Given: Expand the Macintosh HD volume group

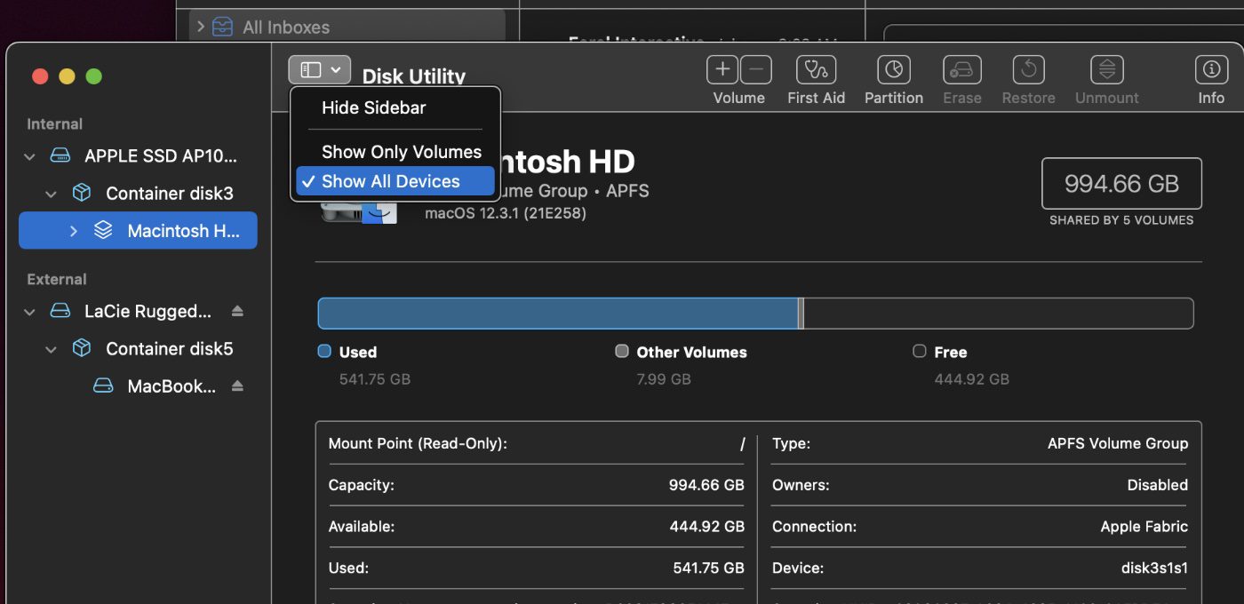Looking at the screenshot, I should pos(74,231).
